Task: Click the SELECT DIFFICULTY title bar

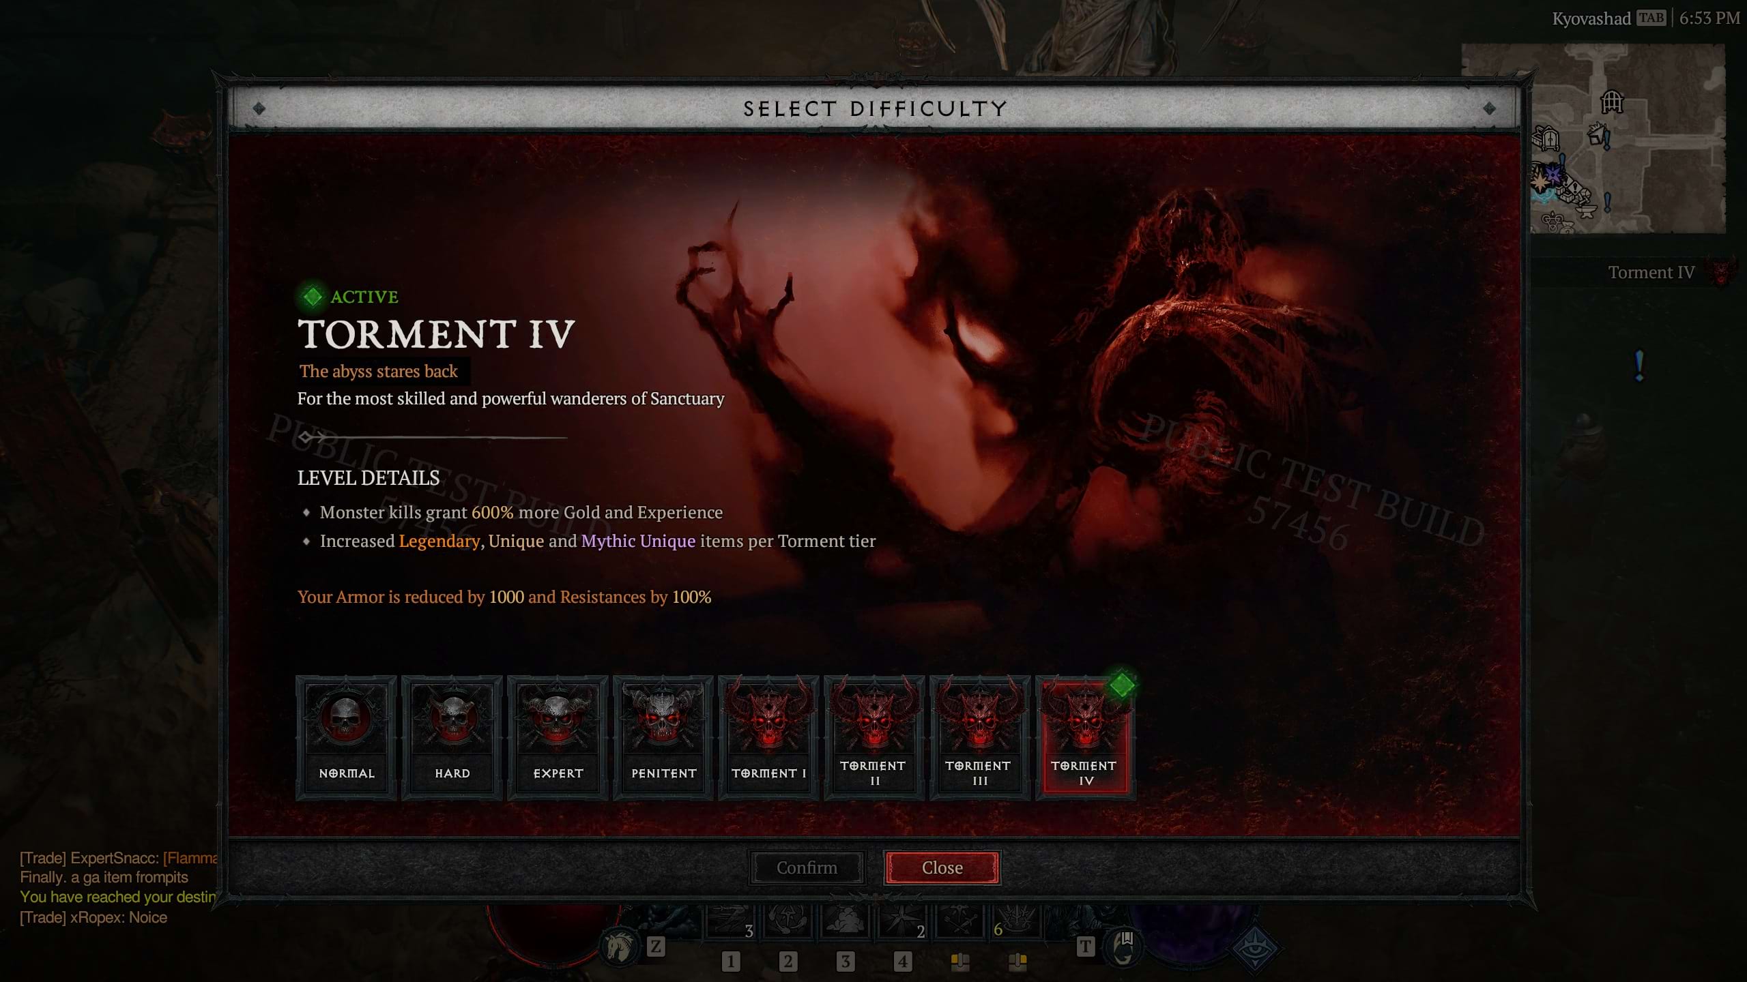Action: click(874, 108)
